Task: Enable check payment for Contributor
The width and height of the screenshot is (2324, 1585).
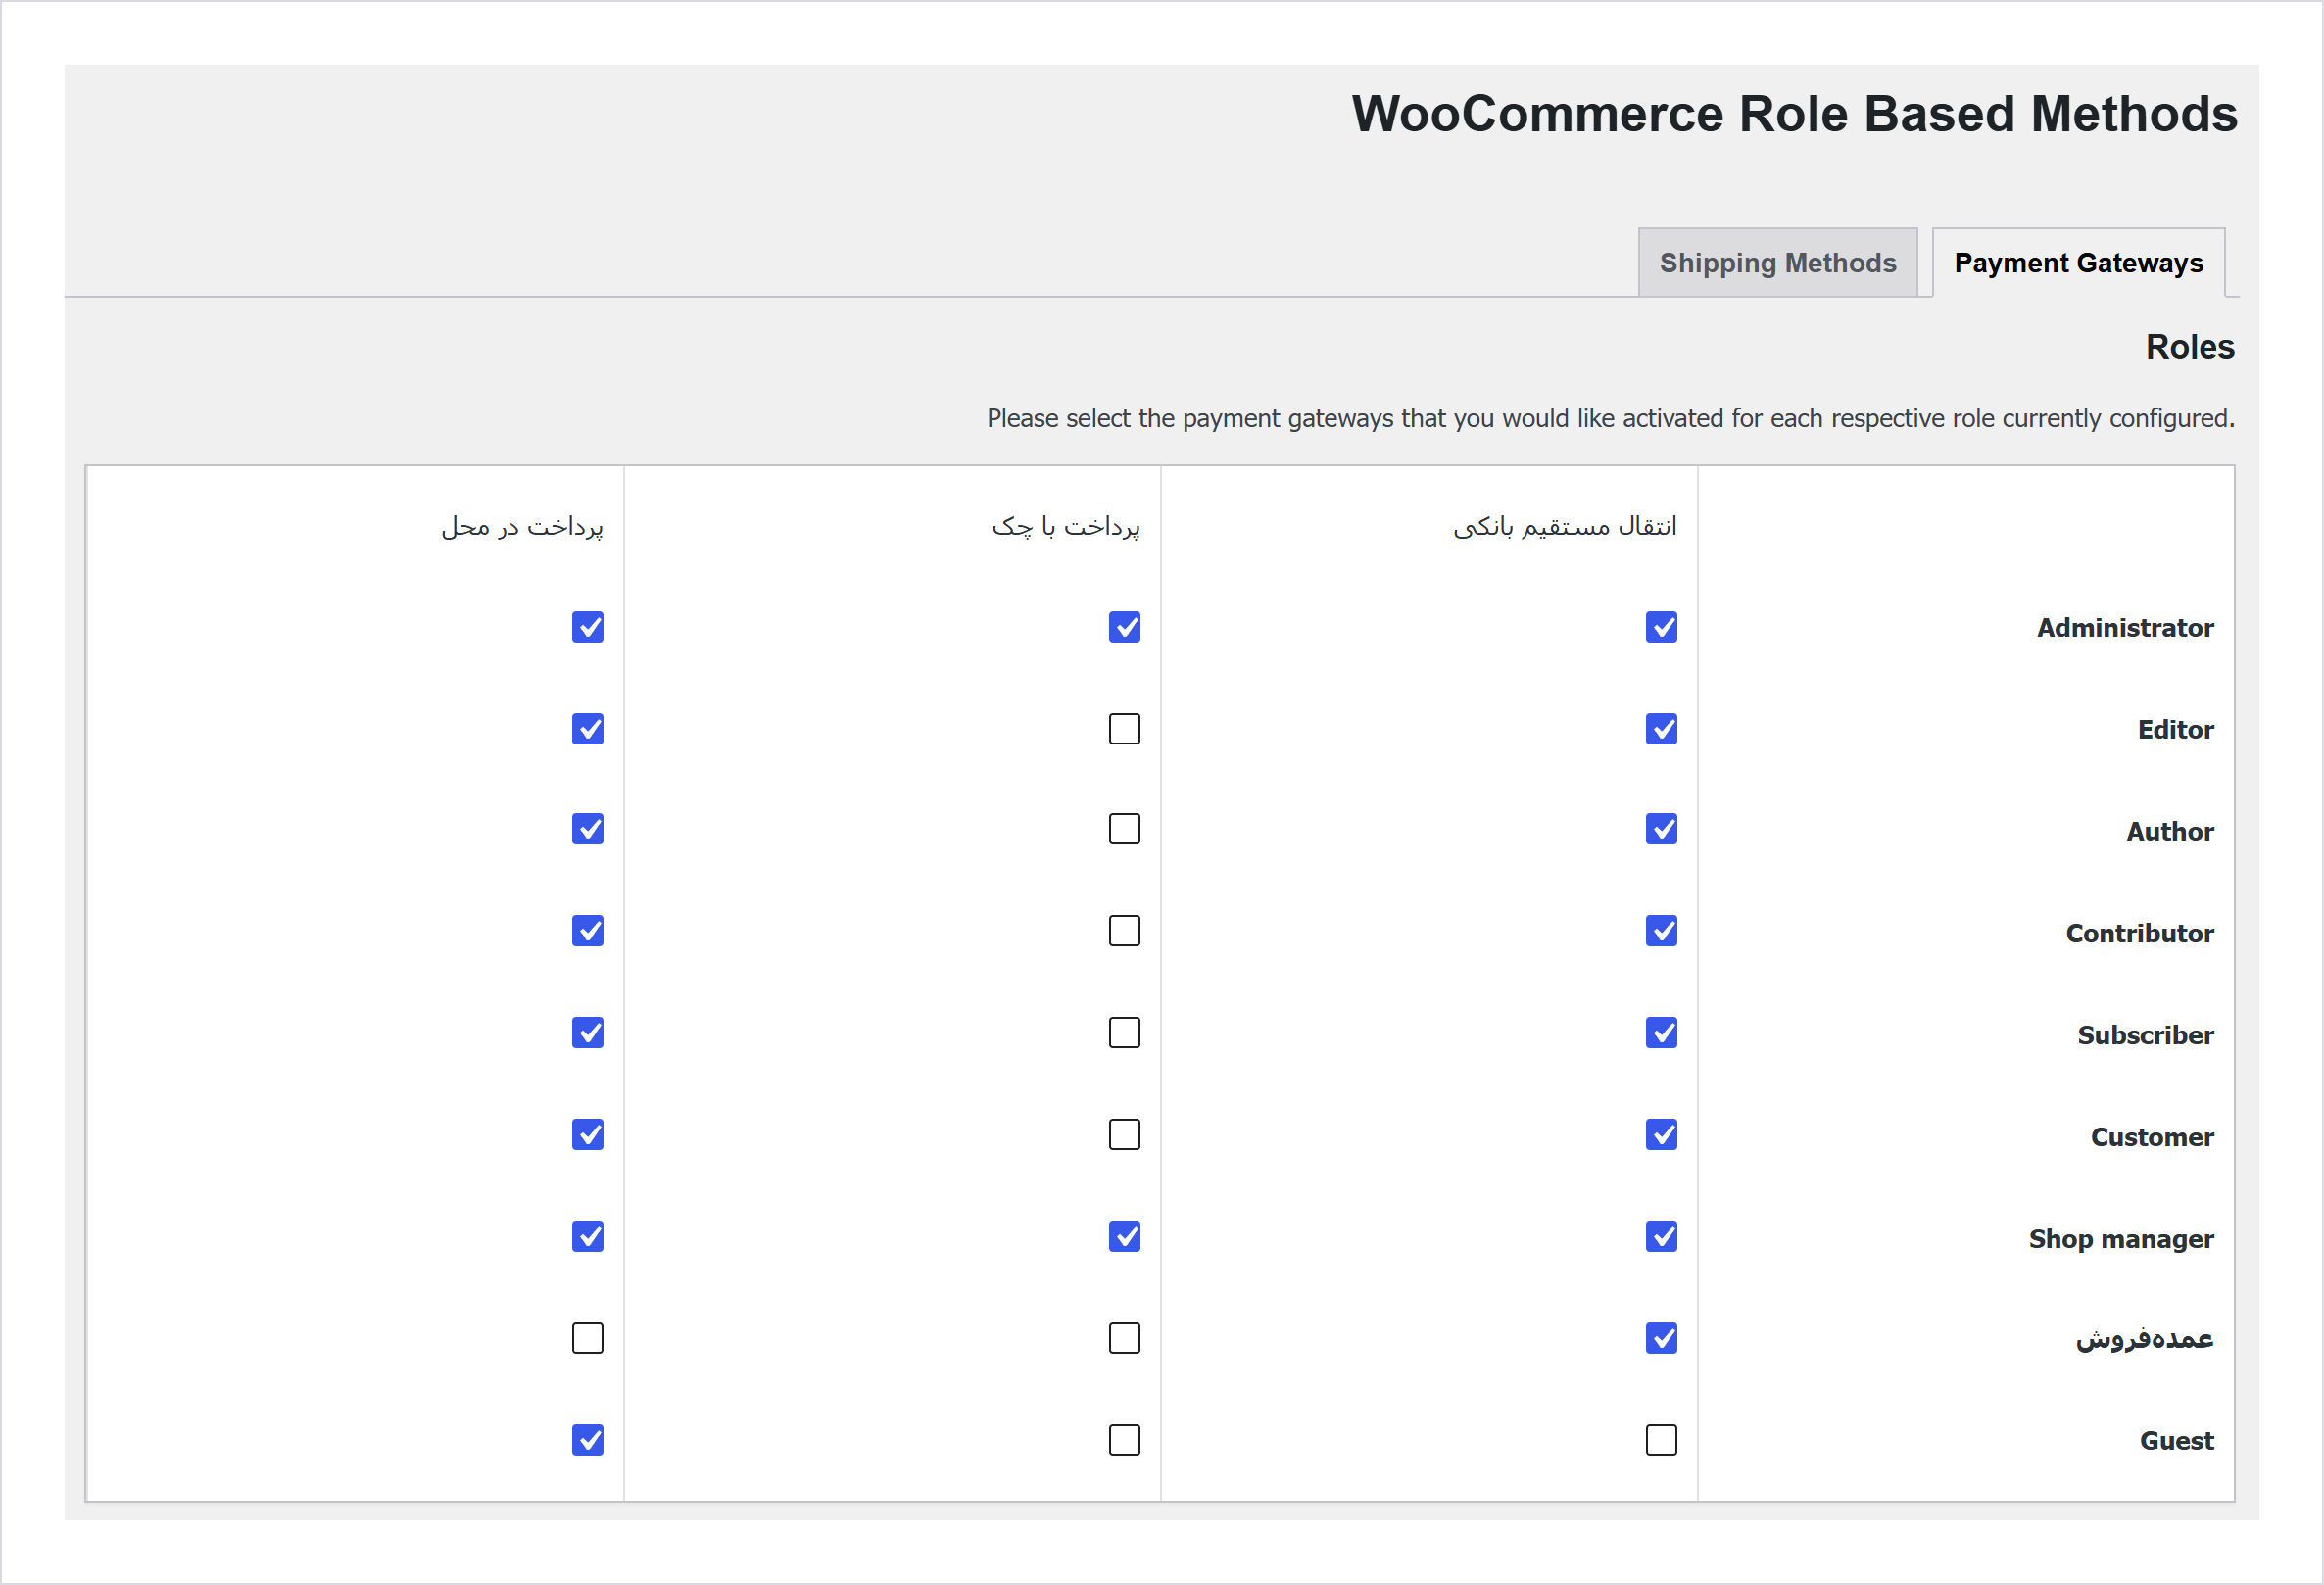Action: [x=1124, y=931]
